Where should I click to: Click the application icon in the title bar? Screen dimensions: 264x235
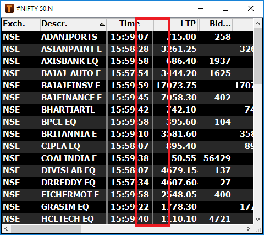coord(9,8)
